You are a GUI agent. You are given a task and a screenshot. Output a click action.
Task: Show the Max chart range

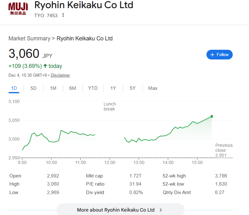[153, 88]
